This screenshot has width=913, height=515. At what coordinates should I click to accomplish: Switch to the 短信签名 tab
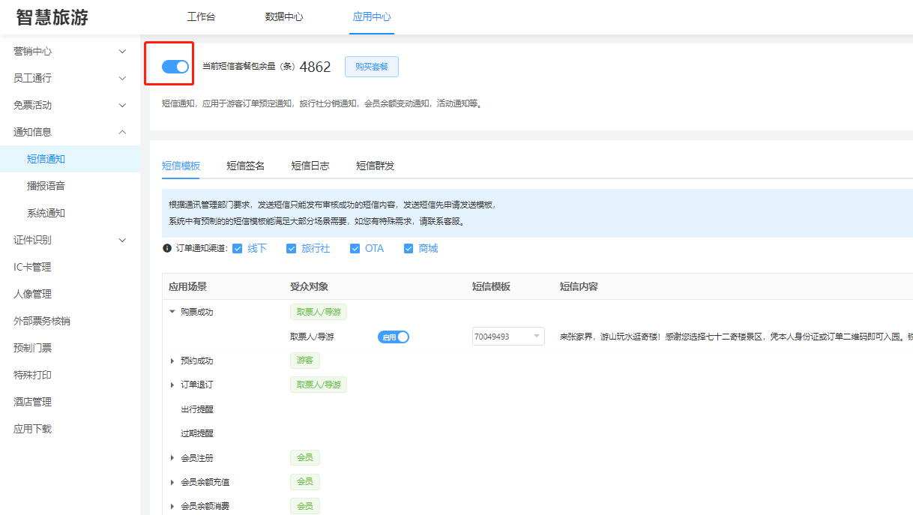pos(245,166)
